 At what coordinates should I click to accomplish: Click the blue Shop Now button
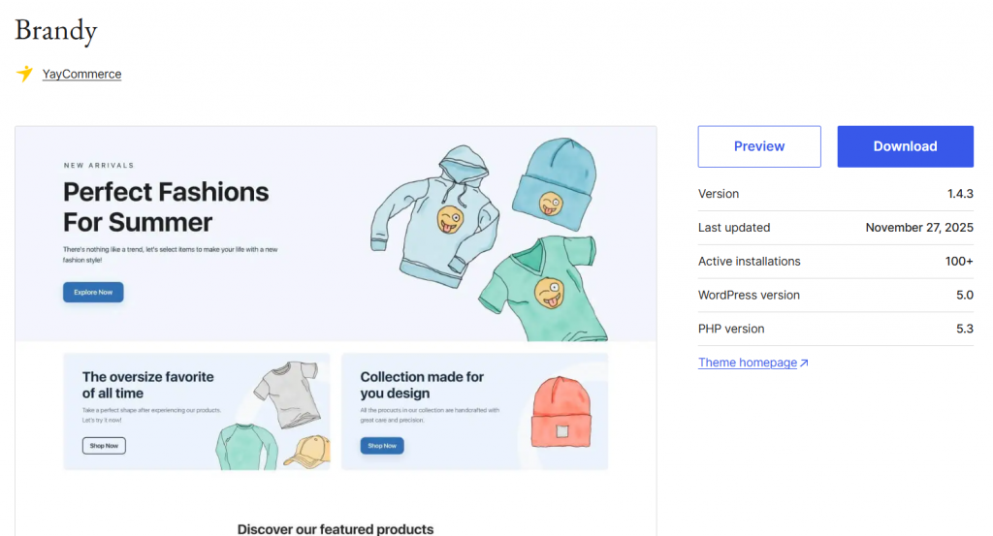click(x=382, y=446)
